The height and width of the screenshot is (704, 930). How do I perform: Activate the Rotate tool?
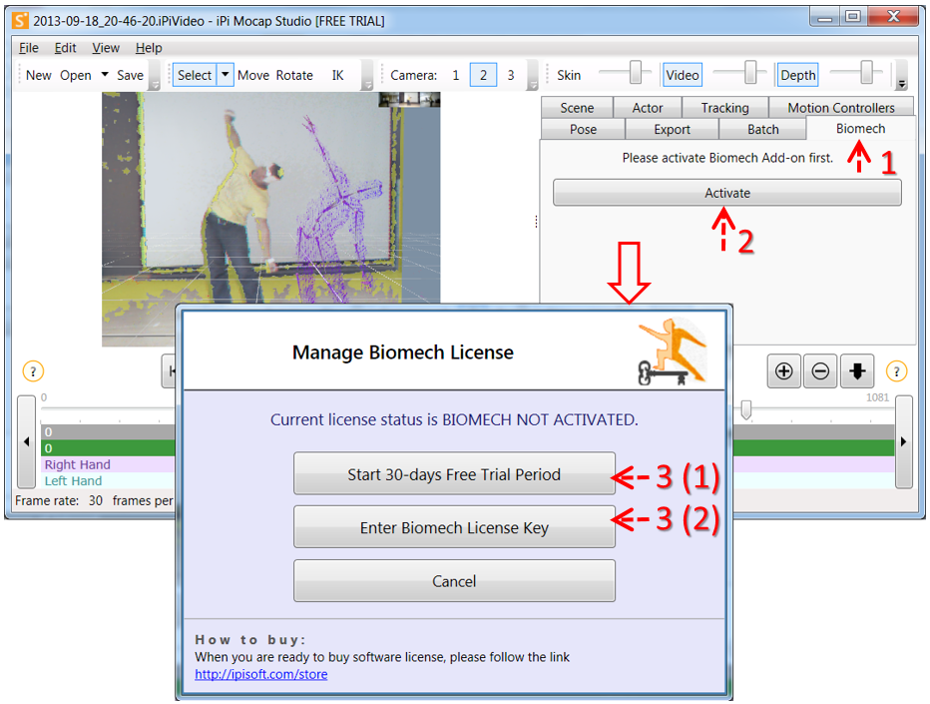pos(294,75)
